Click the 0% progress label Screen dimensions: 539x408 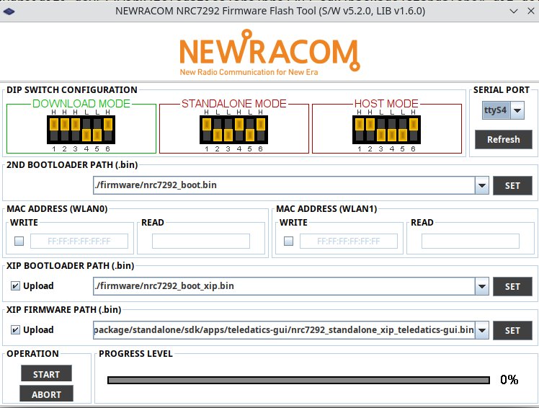tap(509, 380)
